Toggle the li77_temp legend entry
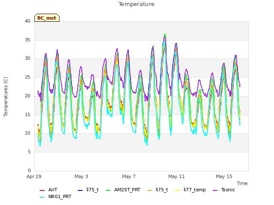Viewport: 274px width, 205px height. [x=191, y=190]
